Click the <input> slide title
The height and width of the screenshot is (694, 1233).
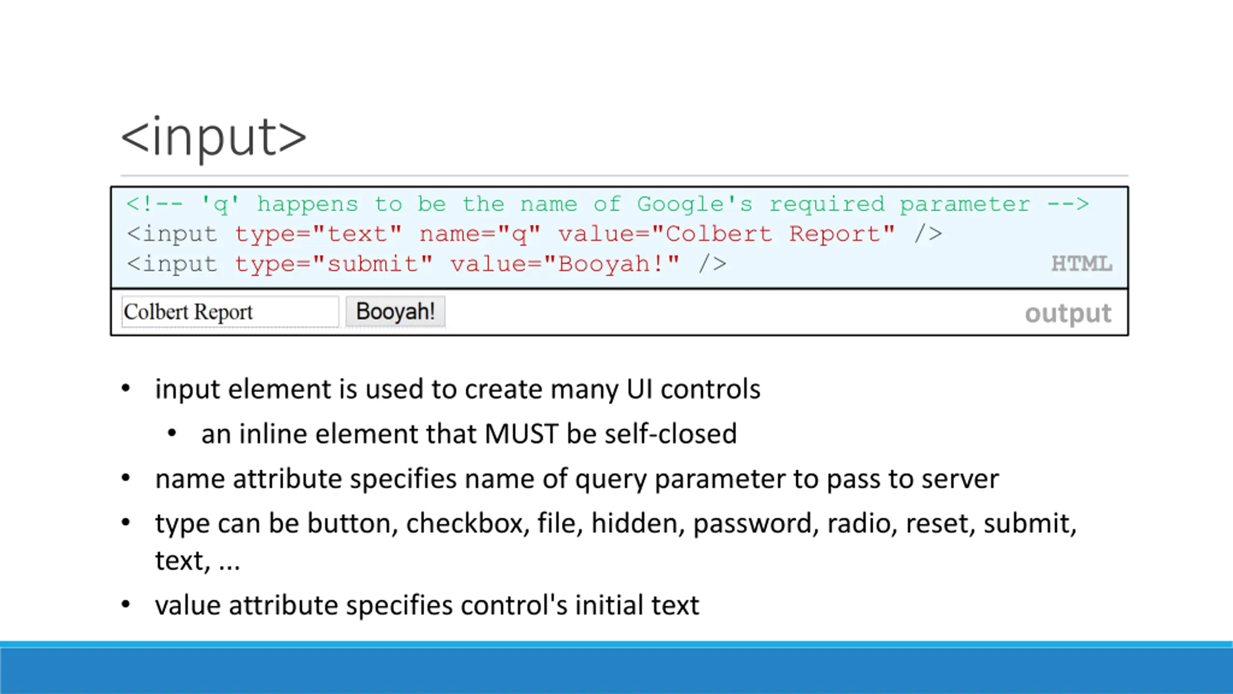coord(214,137)
